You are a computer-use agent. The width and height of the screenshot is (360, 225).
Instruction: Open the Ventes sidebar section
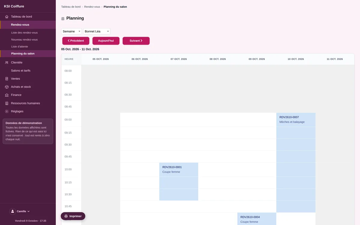(x=28, y=79)
